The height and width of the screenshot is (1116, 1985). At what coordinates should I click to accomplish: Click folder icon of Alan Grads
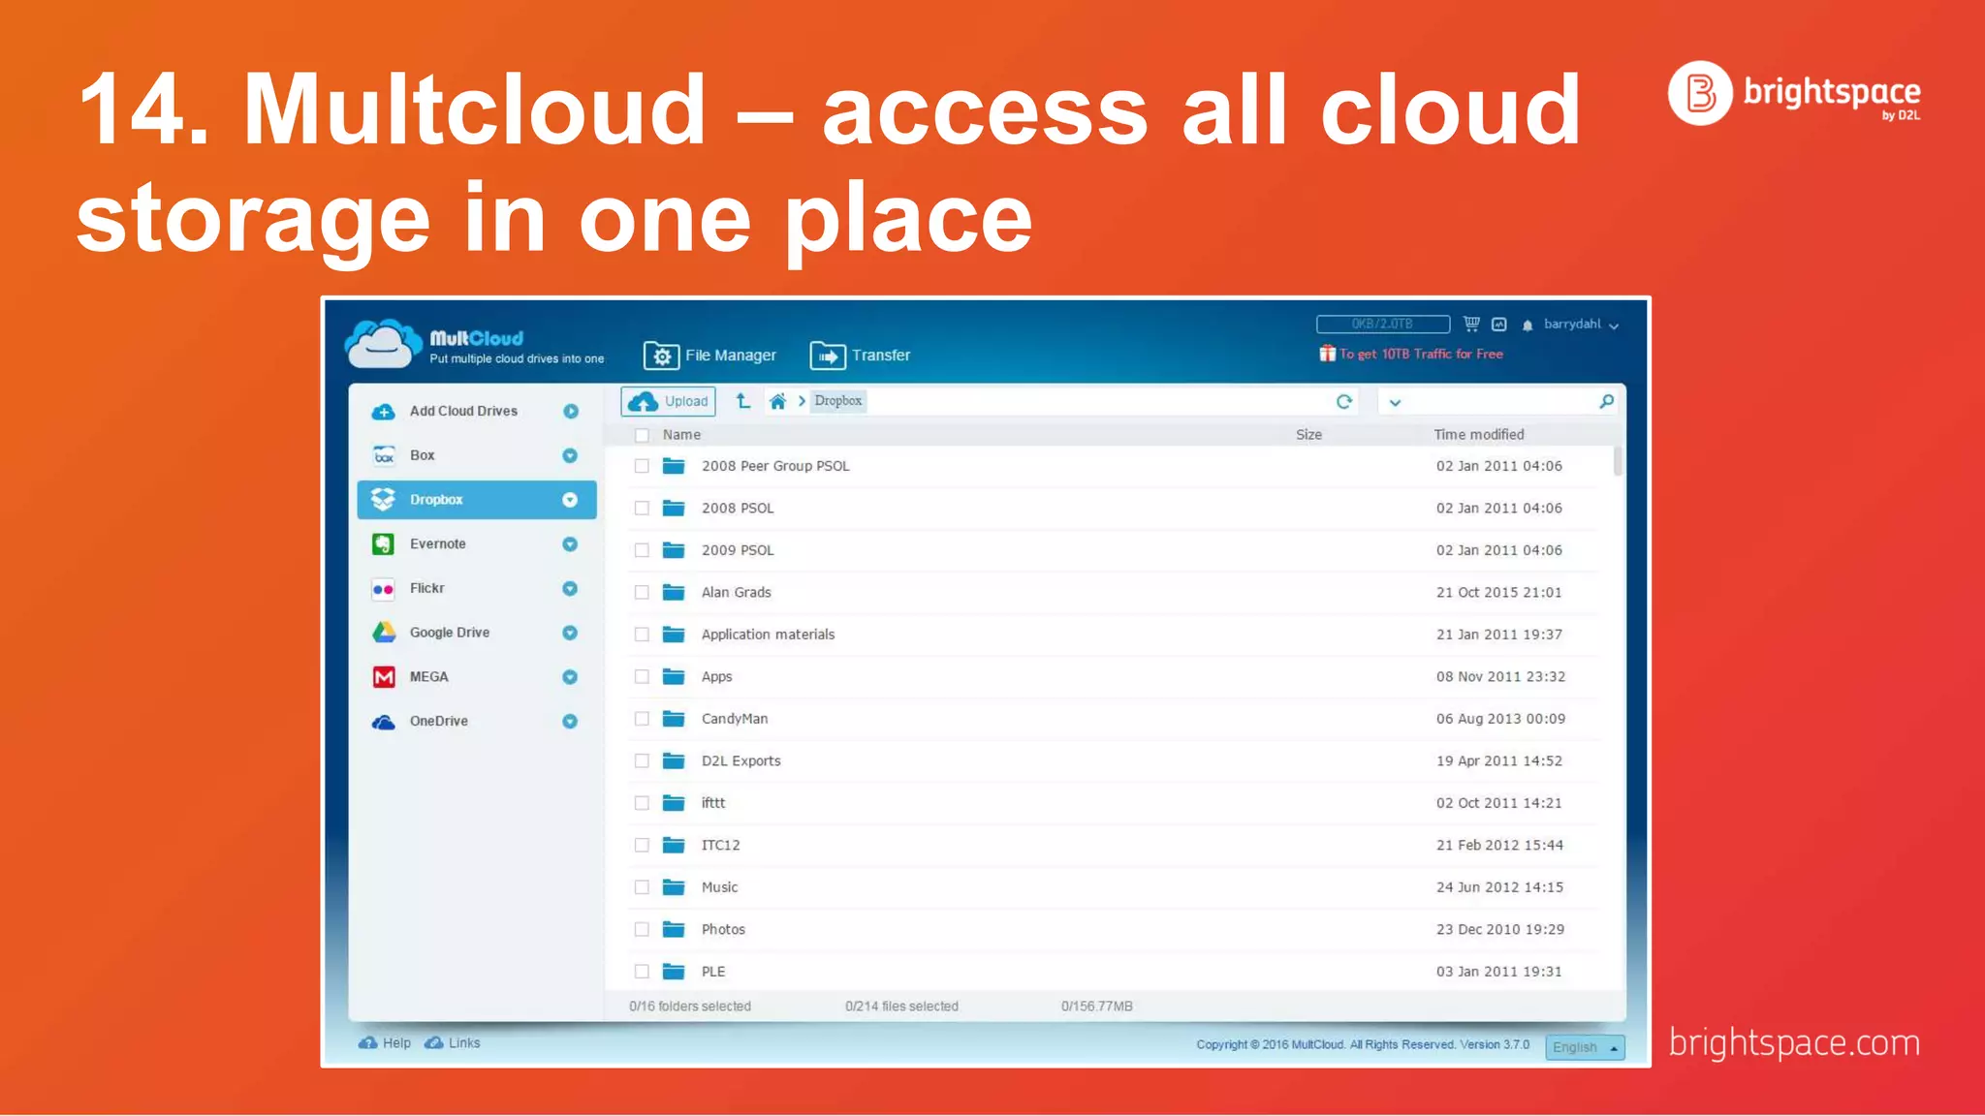[674, 592]
